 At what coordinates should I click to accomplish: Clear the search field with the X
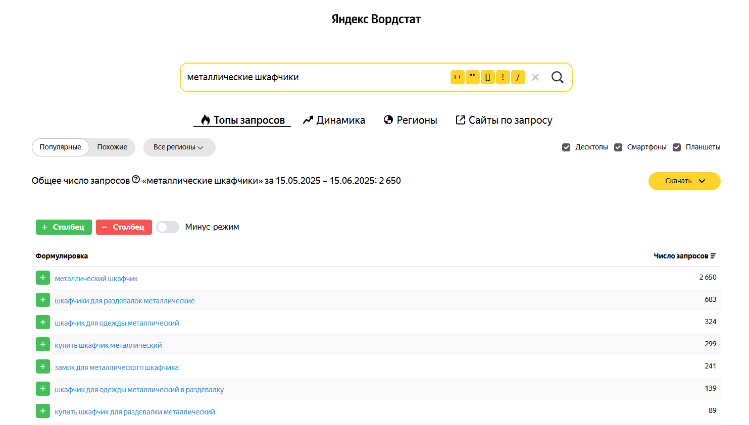tap(535, 77)
